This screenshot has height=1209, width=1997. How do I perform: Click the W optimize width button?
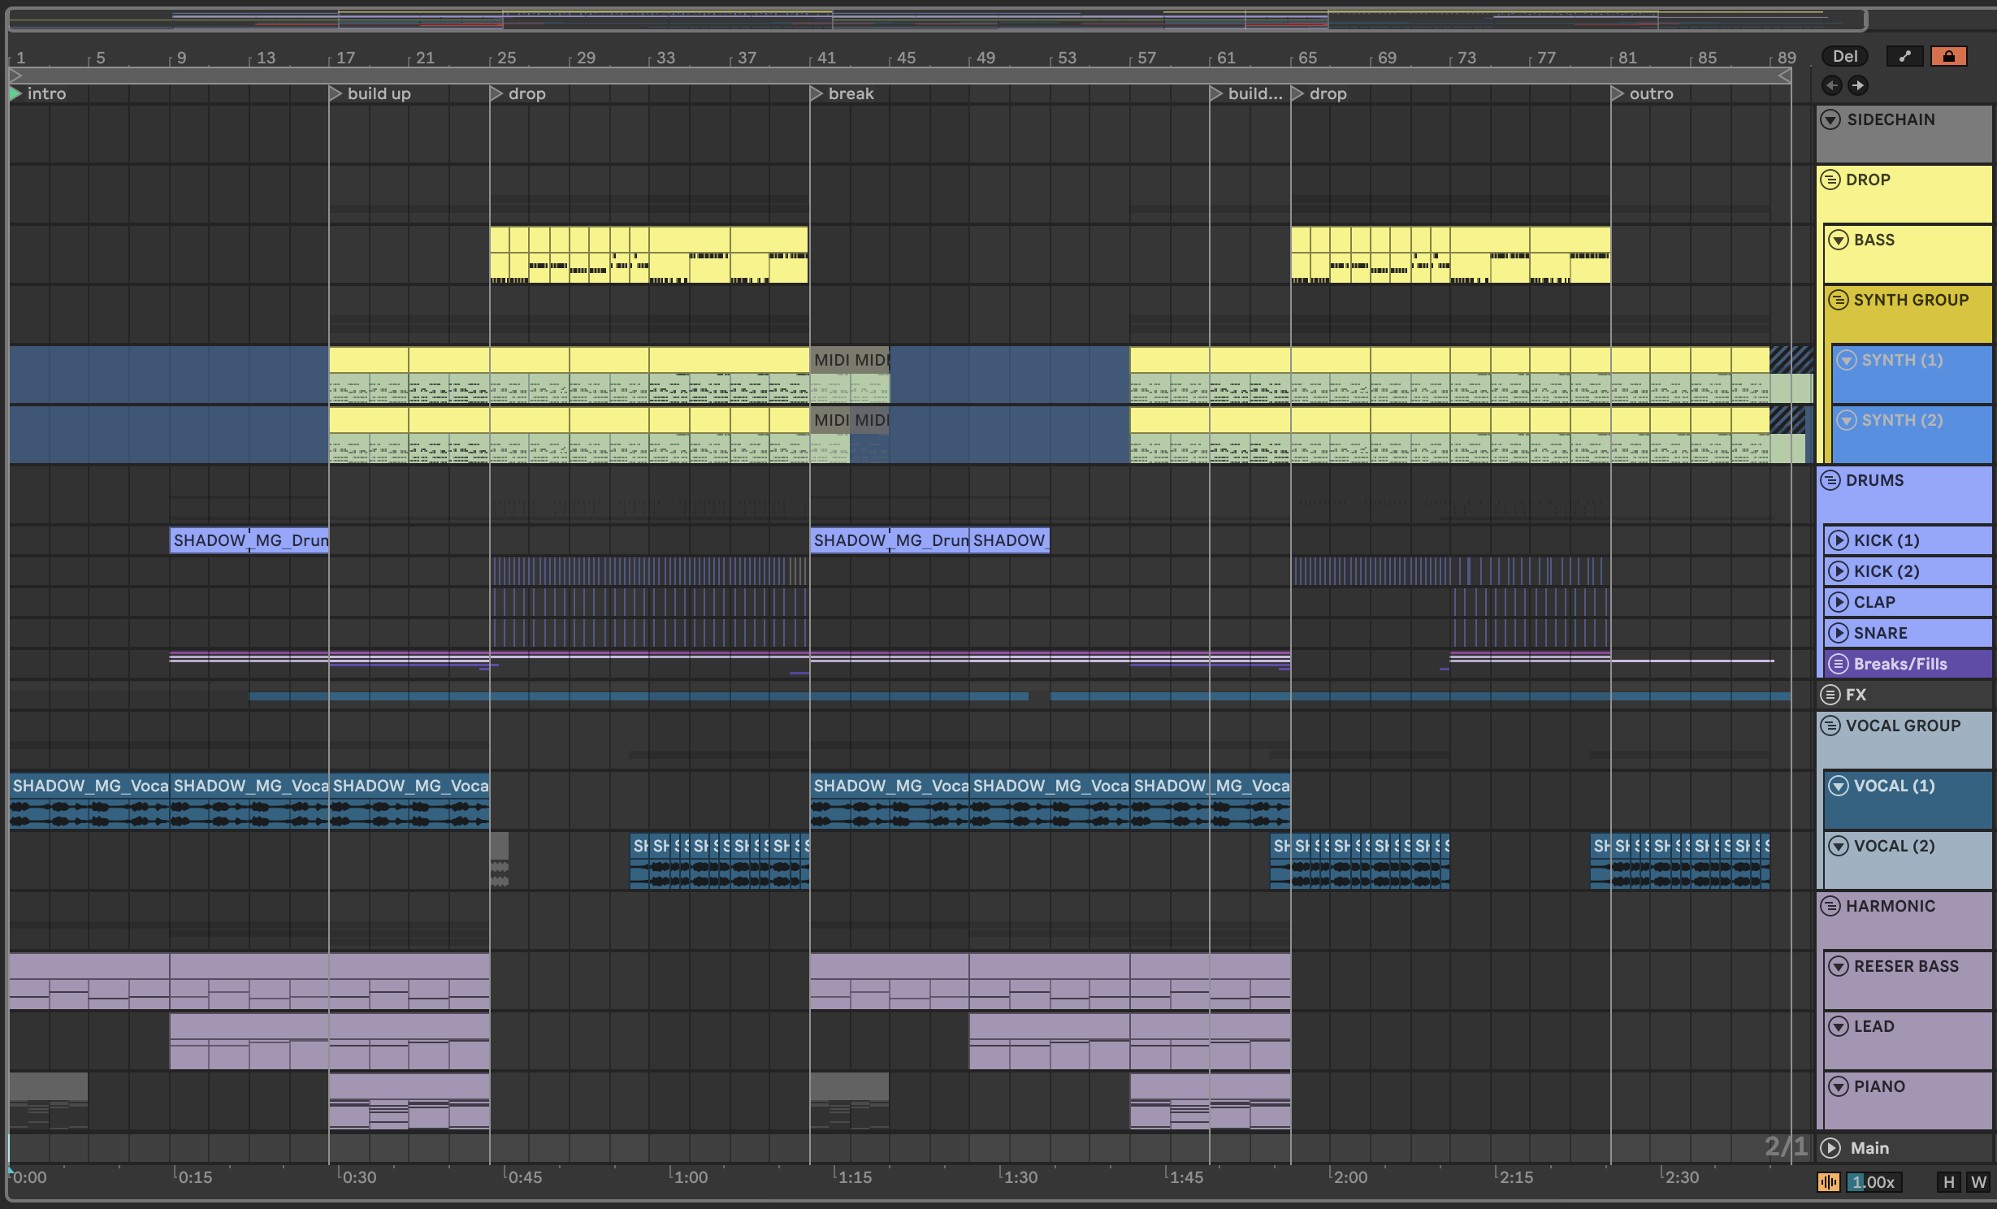click(x=1979, y=1182)
